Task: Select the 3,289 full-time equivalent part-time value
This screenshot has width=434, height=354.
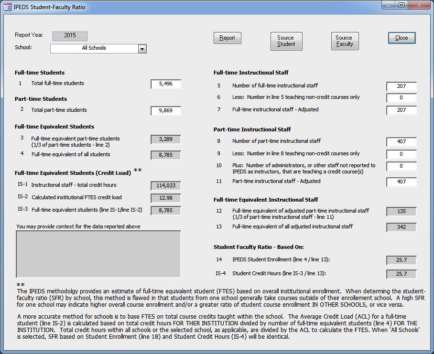Action: pos(165,139)
